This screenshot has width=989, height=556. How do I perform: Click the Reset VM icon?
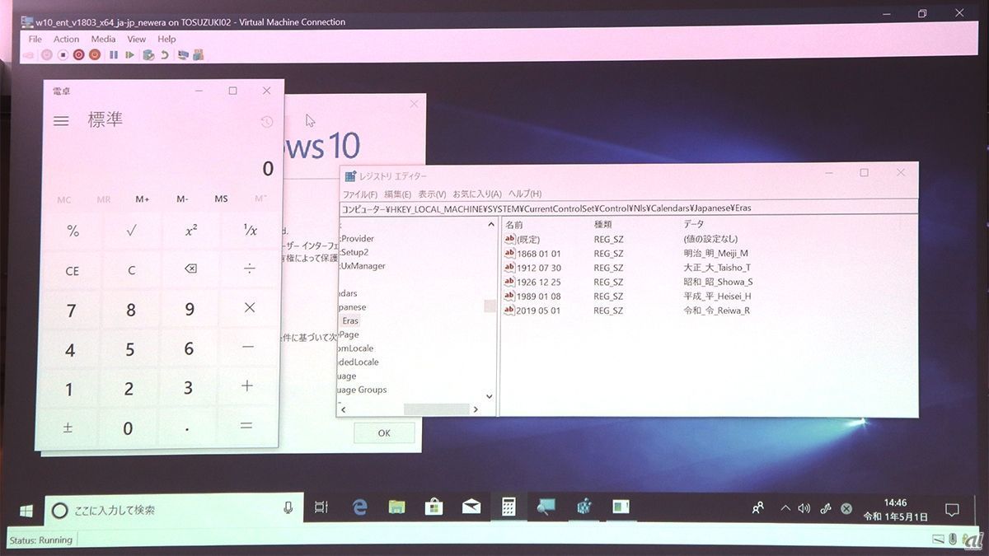click(x=129, y=54)
